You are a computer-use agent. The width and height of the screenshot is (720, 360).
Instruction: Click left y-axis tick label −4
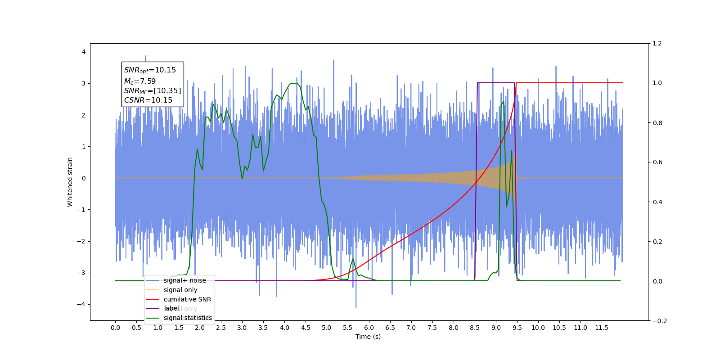[81, 304]
